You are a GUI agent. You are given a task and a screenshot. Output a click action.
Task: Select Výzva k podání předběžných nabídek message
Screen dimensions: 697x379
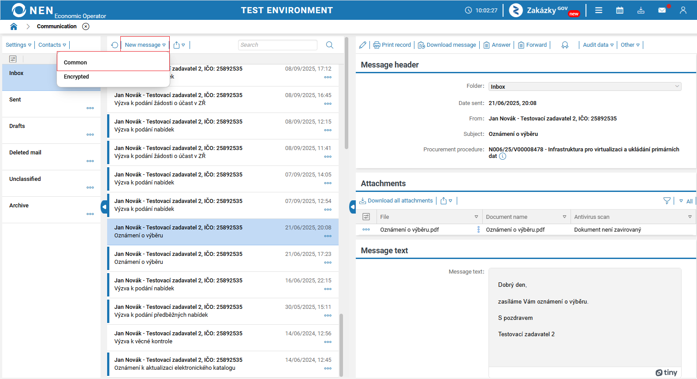click(x=223, y=311)
